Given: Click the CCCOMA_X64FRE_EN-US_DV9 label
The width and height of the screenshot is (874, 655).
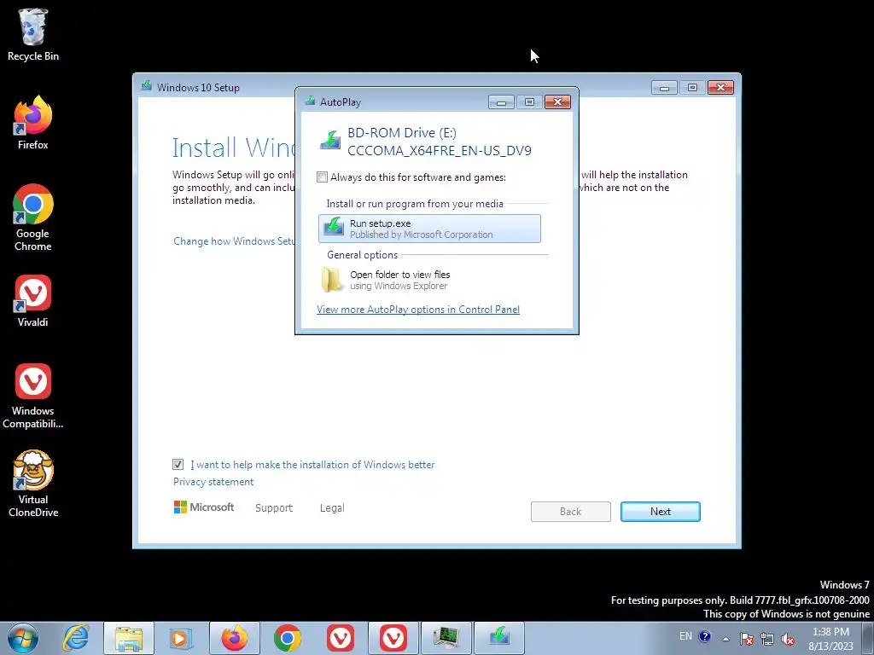Looking at the screenshot, I should click(x=440, y=150).
